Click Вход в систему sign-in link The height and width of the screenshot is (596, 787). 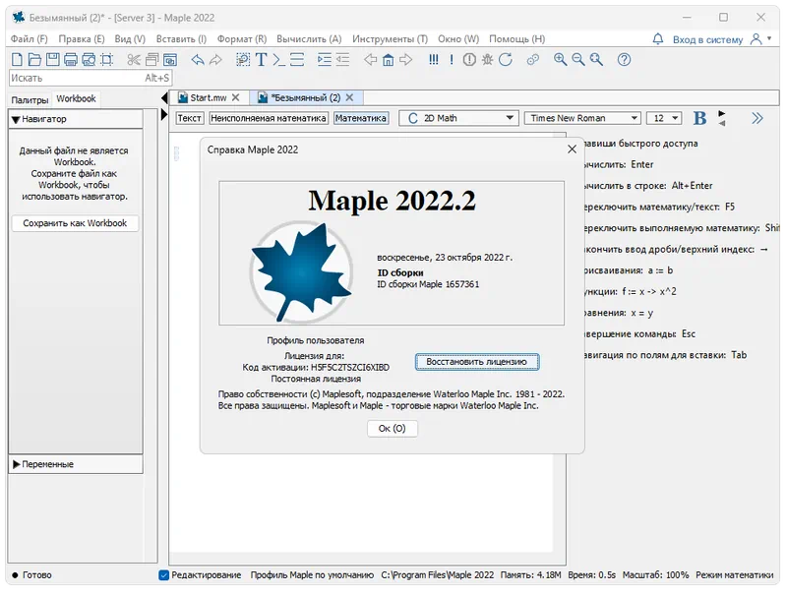[707, 39]
